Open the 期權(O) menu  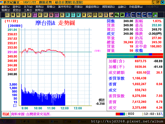[51, 7]
